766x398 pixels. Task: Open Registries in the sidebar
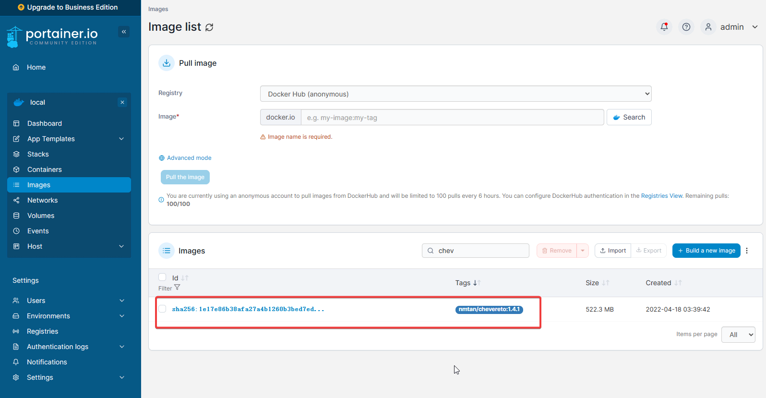pos(69,331)
